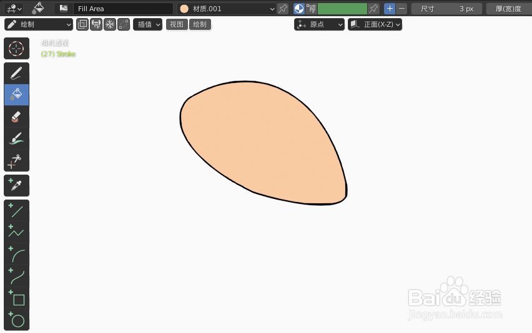Click the fill bucket icon in header

[38, 9]
